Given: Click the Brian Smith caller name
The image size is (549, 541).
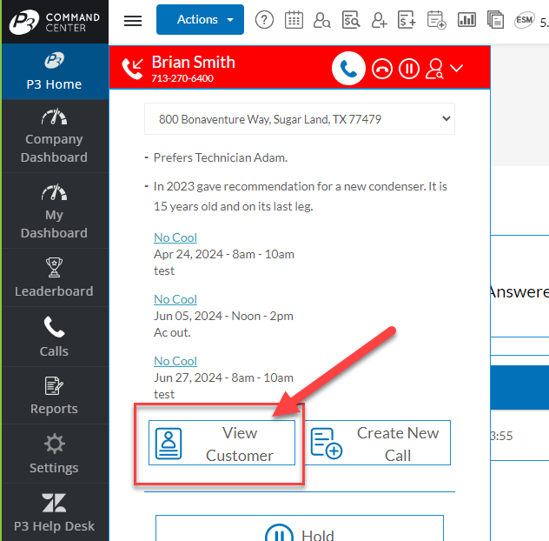Looking at the screenshot, I should click(193, 63).
